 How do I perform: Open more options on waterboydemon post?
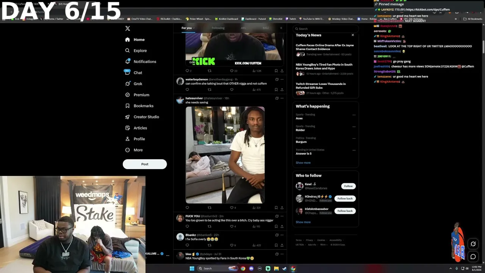click(x=282, y=79)
